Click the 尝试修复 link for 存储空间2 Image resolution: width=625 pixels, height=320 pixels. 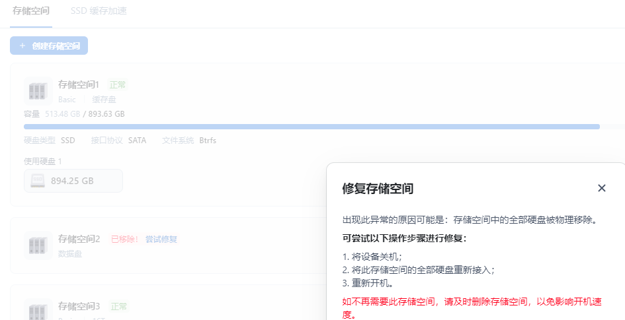[x=161, y=240]
